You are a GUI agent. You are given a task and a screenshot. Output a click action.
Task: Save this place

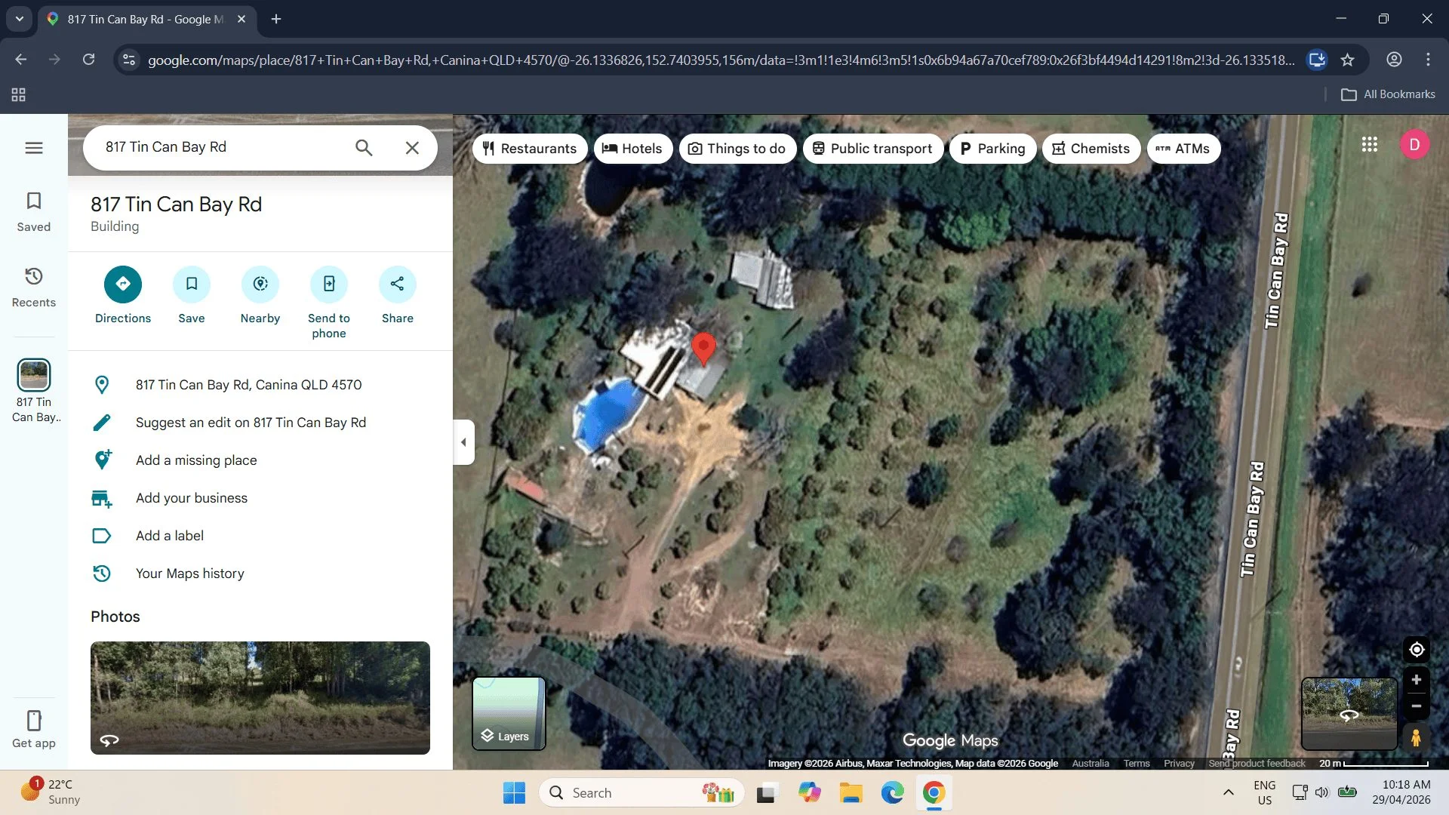coord(192,296)
